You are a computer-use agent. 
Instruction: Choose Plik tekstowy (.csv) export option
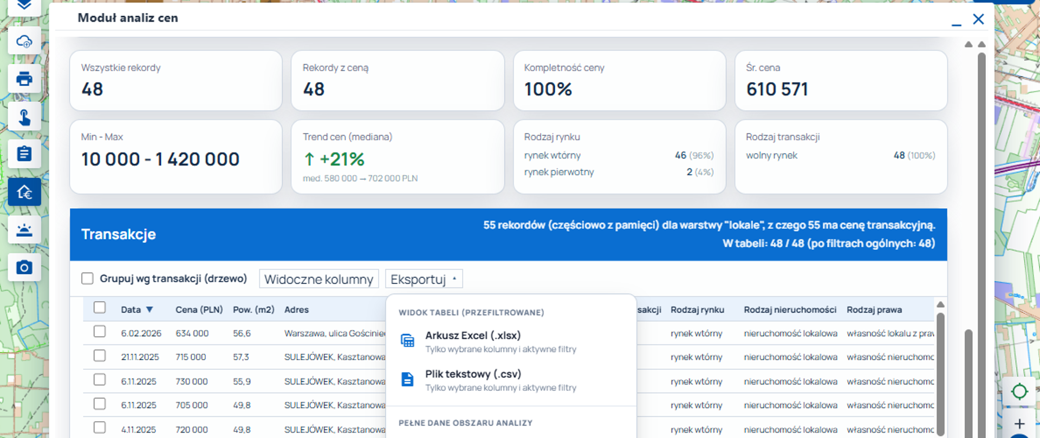coord(511,380)
